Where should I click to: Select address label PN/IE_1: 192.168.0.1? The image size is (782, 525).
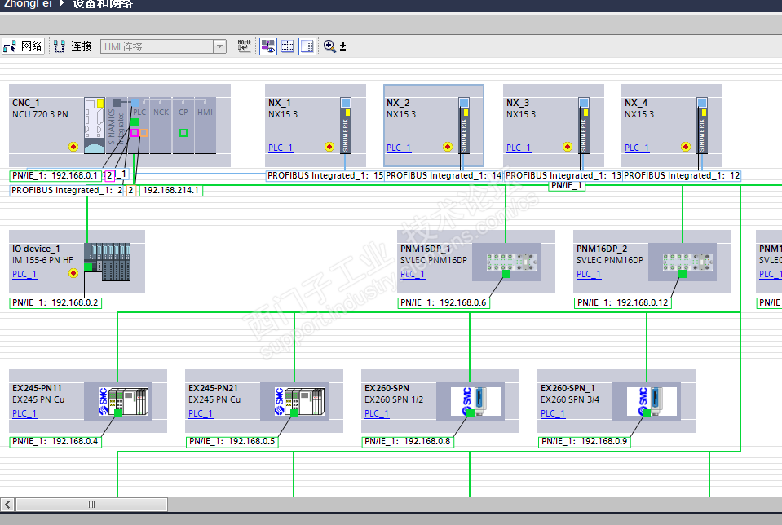[55, 175]
